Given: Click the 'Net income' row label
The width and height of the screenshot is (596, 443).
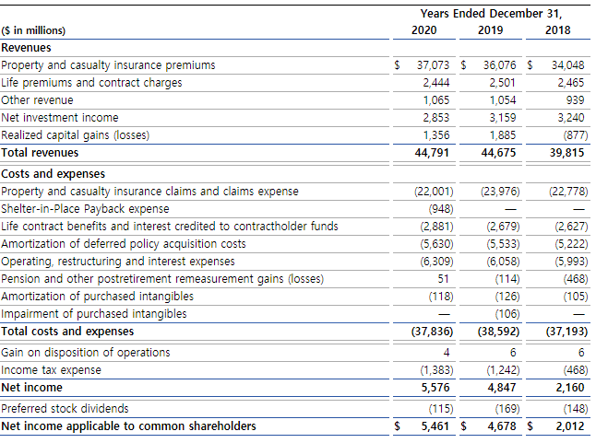Looking at the screenshot, I should (32, 387).
